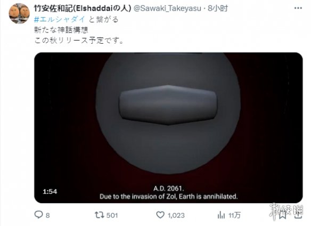The image size is (311, 226).
Task: Click the 1:54 video duration label
Action: coord(50,191)
